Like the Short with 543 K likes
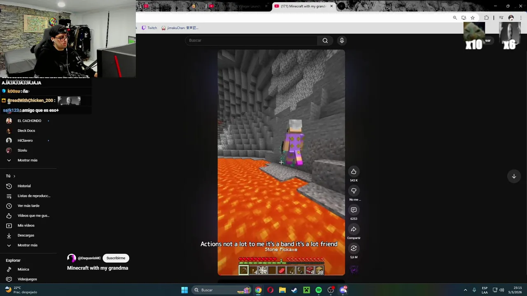This screenshot has height=296, width=527. tap(354, 171)
